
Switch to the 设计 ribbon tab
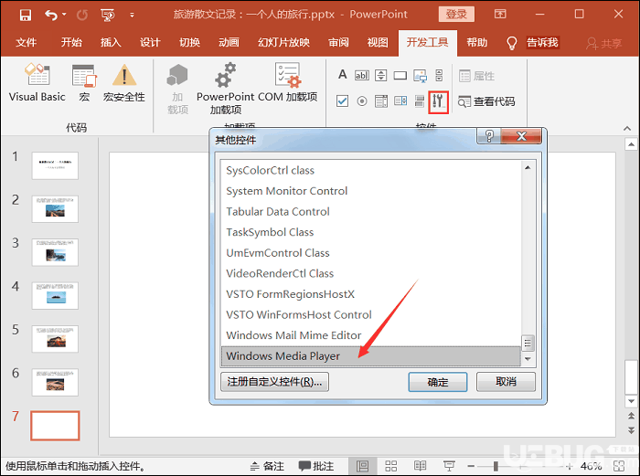click(150, 42)
